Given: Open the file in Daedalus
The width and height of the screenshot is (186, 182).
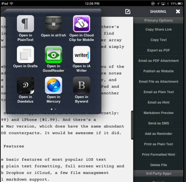Looking at the screenshot, I should [x=25, y=85].
